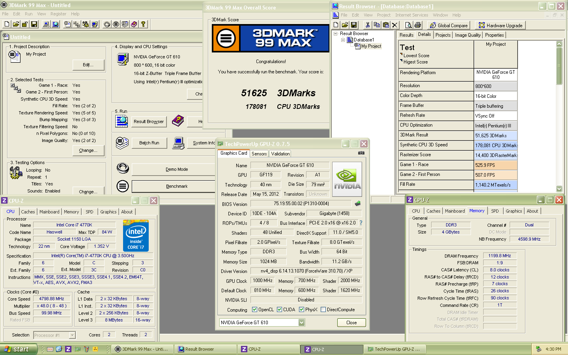
Task: Toggle PhysX checkbox in GPU-Z
Action: coord(301,310)
